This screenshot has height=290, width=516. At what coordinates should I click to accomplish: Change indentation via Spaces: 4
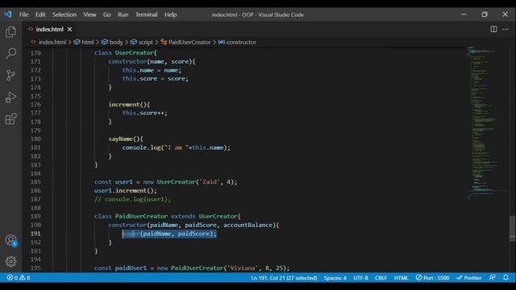pyautogui.click(x=335, y=278)
